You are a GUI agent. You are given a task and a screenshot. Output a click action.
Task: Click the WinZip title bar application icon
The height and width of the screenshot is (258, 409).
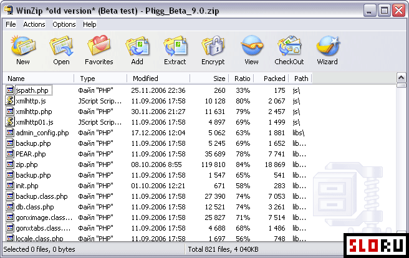(x=9, y=10)
